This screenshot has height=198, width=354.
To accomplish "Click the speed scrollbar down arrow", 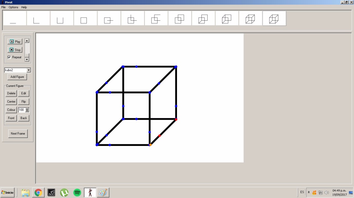I will pos(27,59).
